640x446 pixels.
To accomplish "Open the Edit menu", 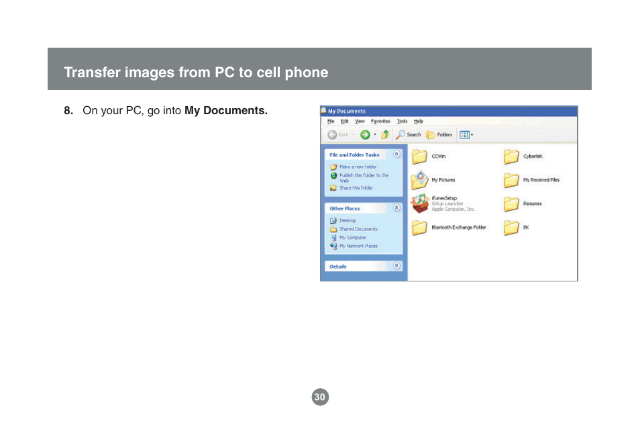I will 345,122.
